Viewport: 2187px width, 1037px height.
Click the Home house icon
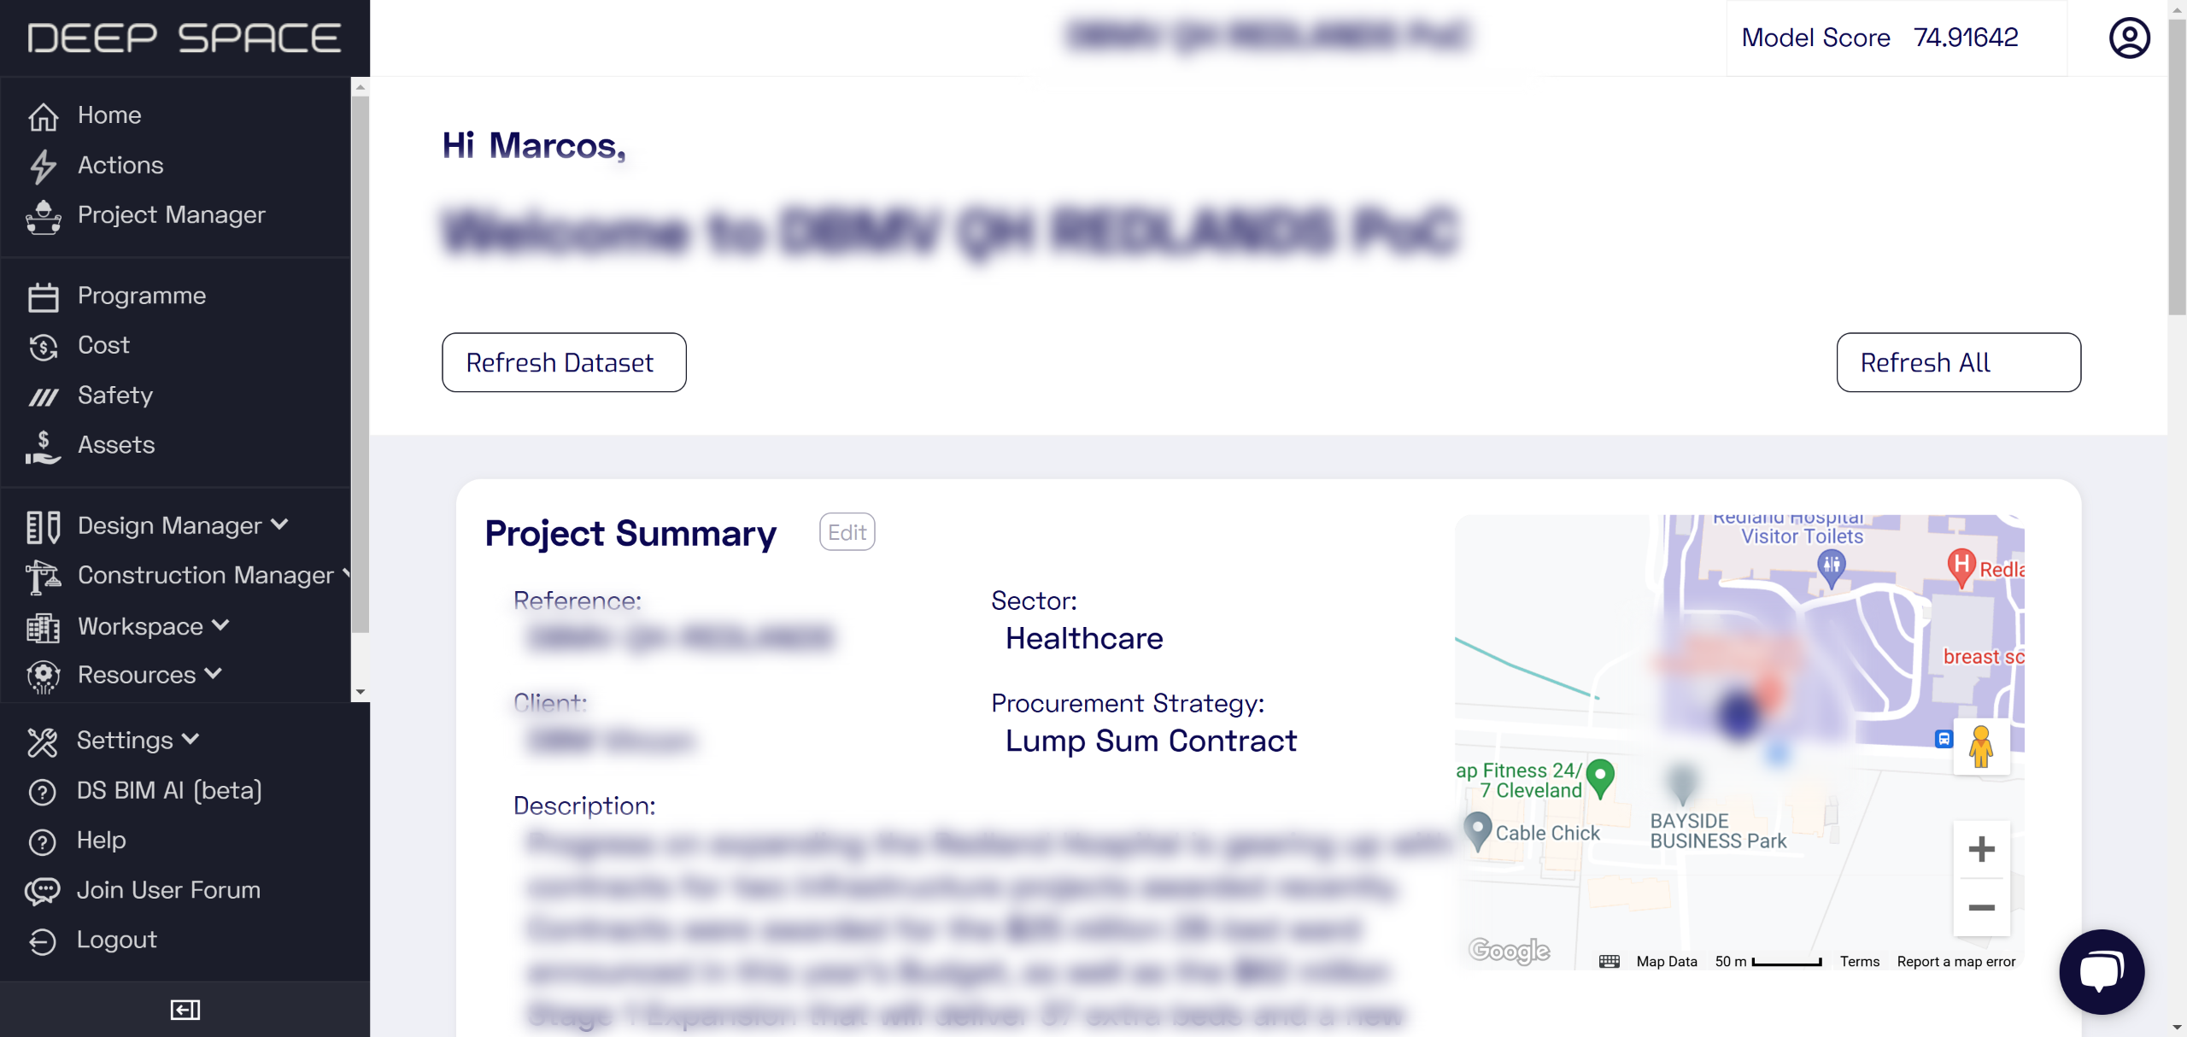pos(43,116)
